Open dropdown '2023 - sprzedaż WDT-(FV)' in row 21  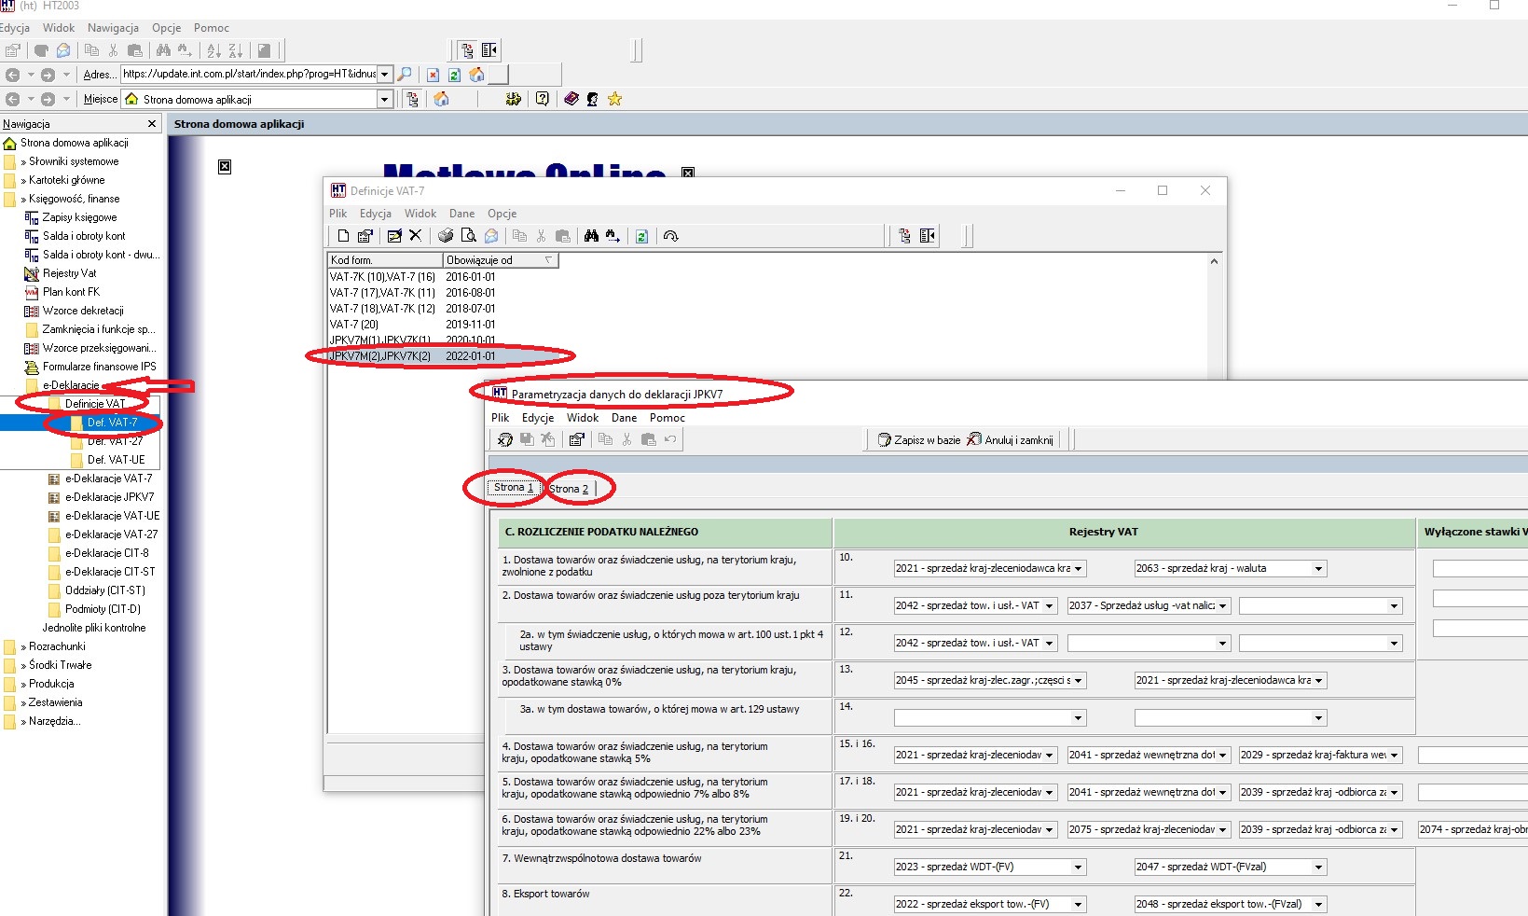[1079, 867]
